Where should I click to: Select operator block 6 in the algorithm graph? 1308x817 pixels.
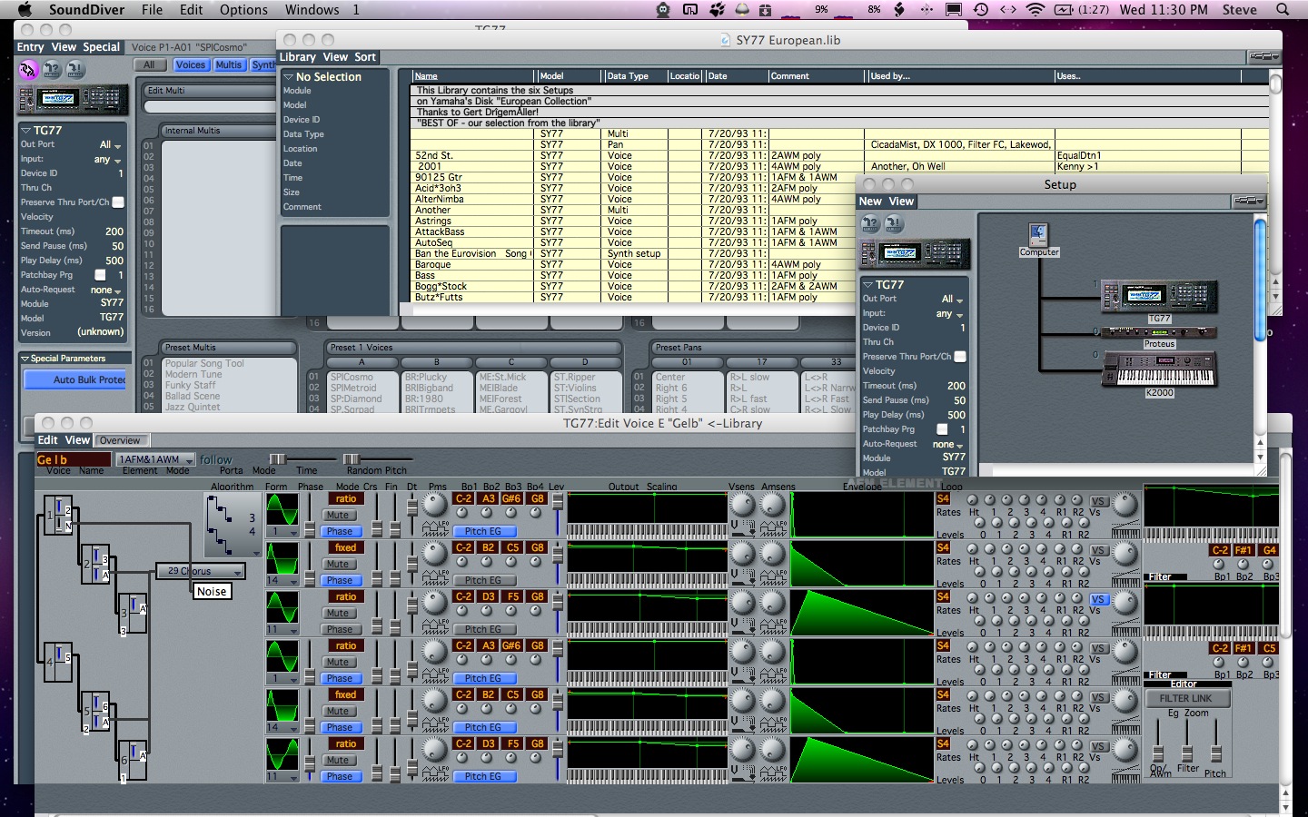point(134,761)
